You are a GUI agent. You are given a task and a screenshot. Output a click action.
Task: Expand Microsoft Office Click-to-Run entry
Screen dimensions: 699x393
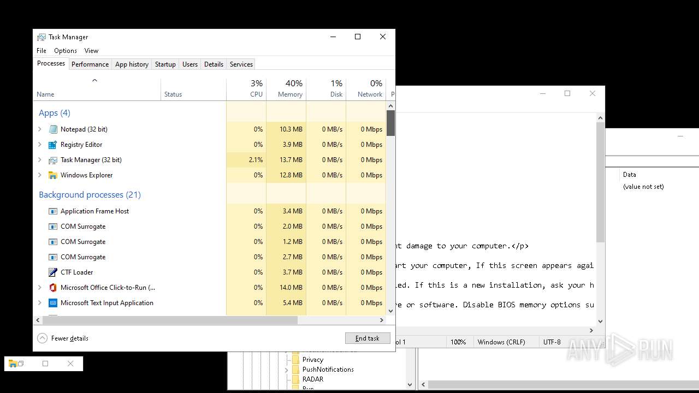(39, 288)
